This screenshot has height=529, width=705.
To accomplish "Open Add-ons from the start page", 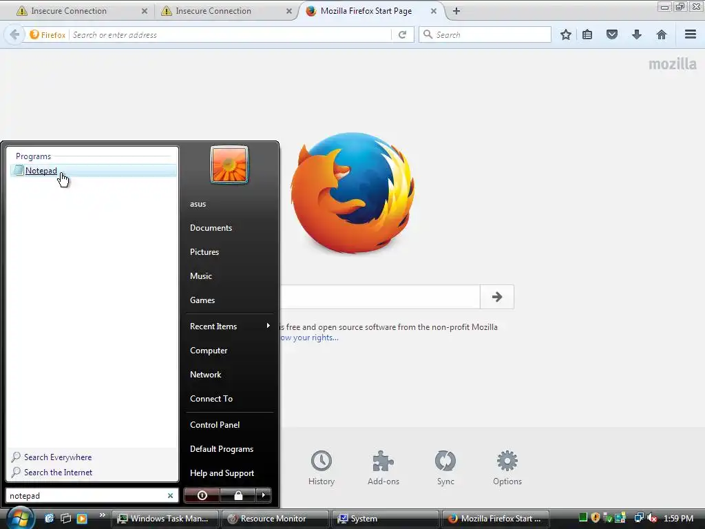I will 383,468.
